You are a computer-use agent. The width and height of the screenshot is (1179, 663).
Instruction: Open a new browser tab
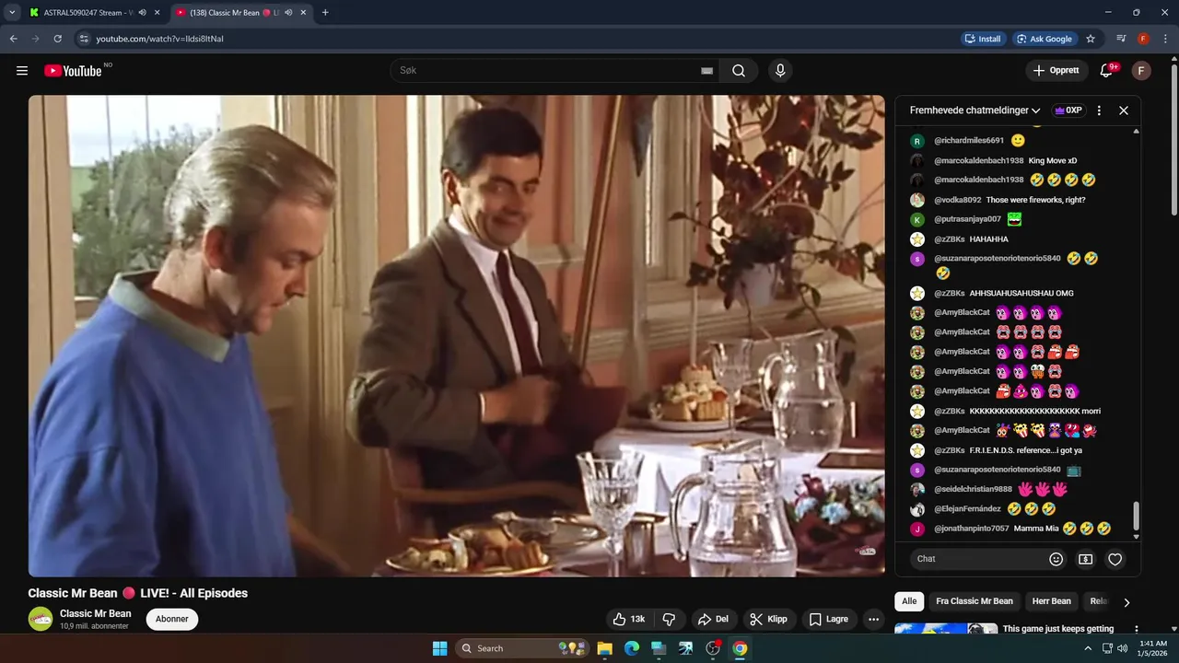pos(325,13)
